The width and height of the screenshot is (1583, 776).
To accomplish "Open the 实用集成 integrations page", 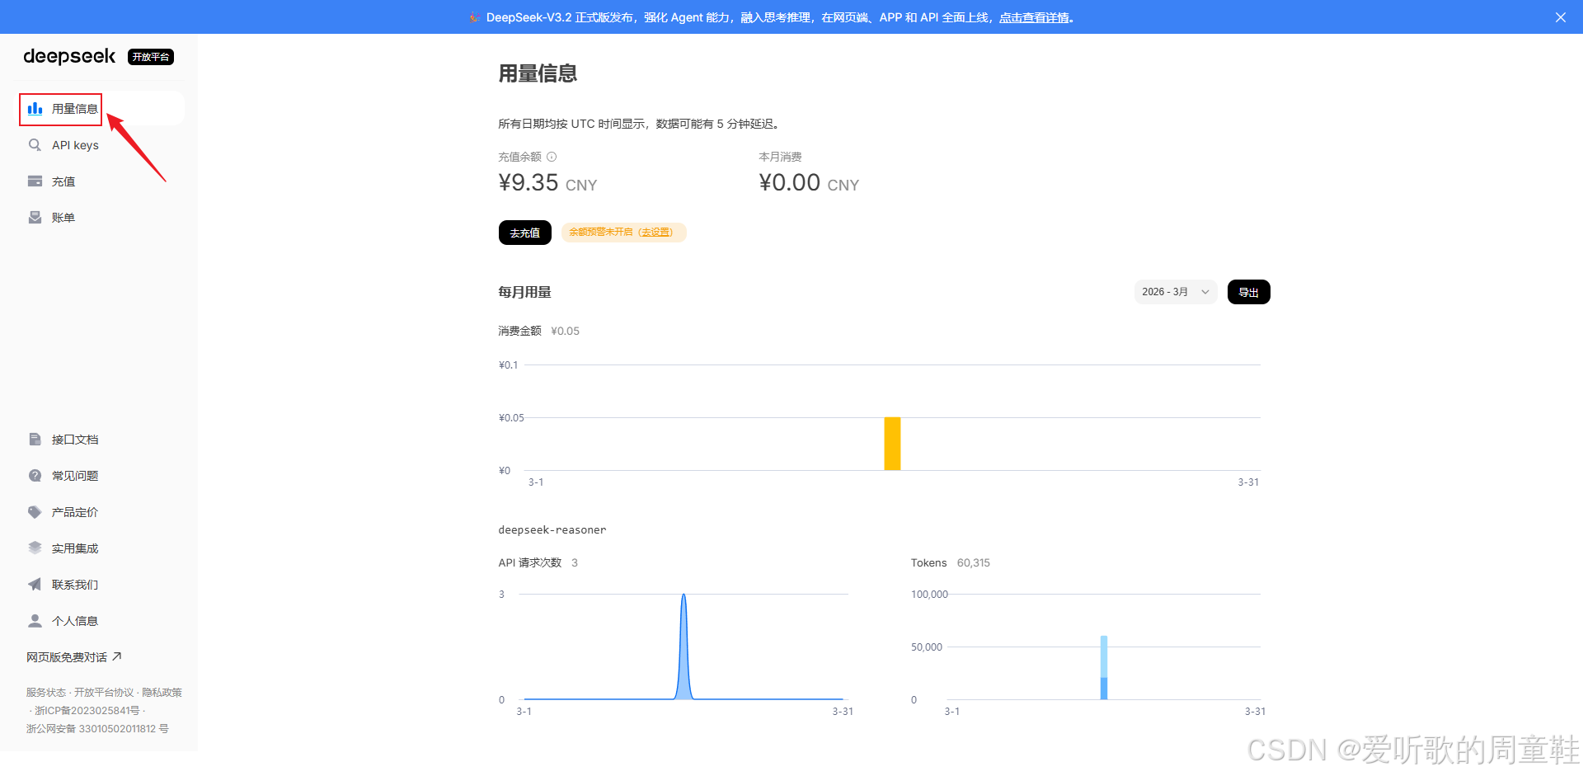I will (101, 548).
